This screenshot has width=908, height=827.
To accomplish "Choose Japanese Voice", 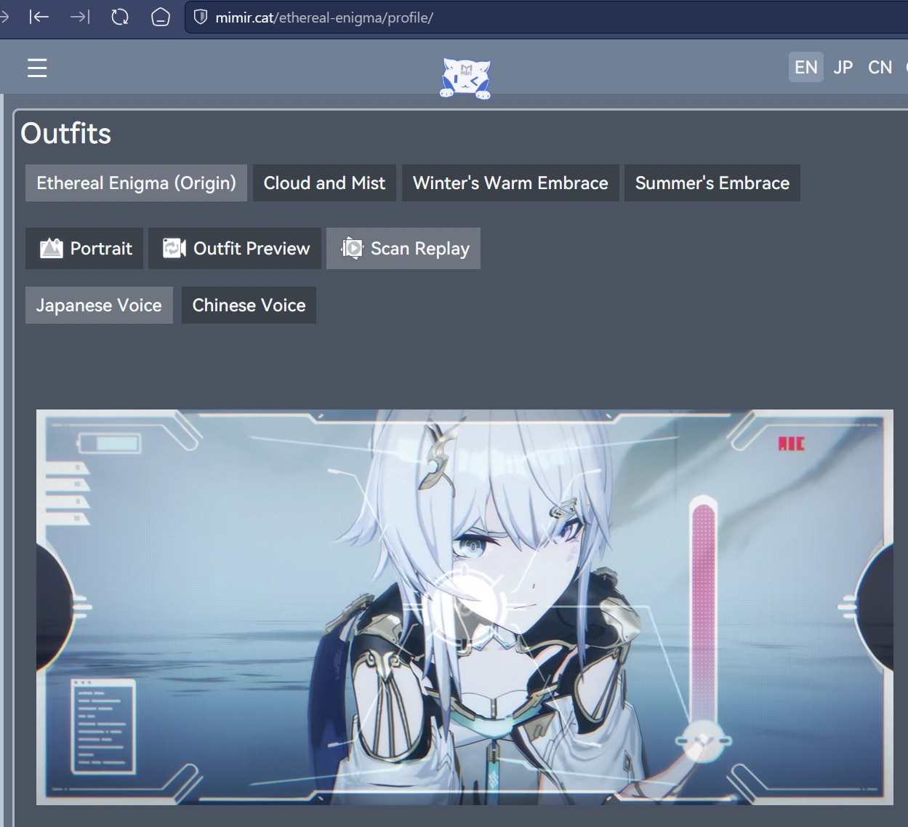I will tap(99, 305).
